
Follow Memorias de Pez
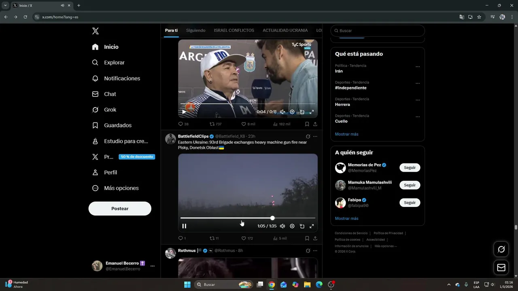410,168
